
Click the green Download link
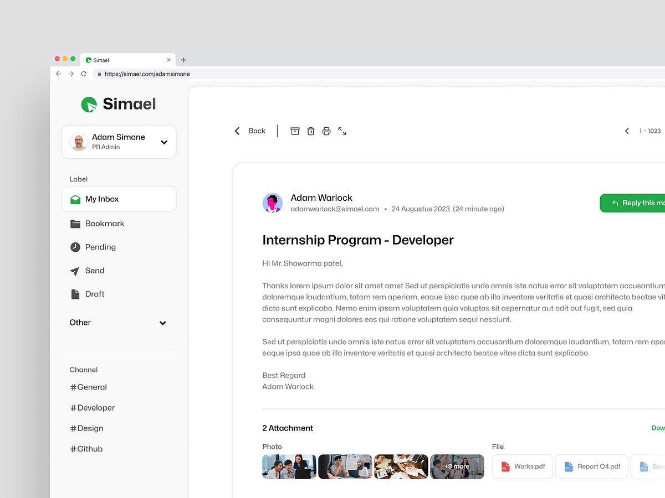(x=658, y=428)
